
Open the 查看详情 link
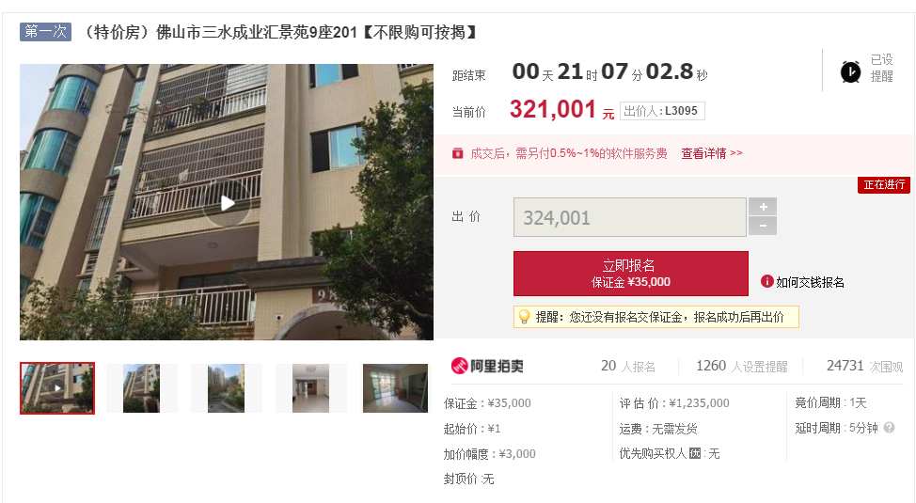[712, 153]
